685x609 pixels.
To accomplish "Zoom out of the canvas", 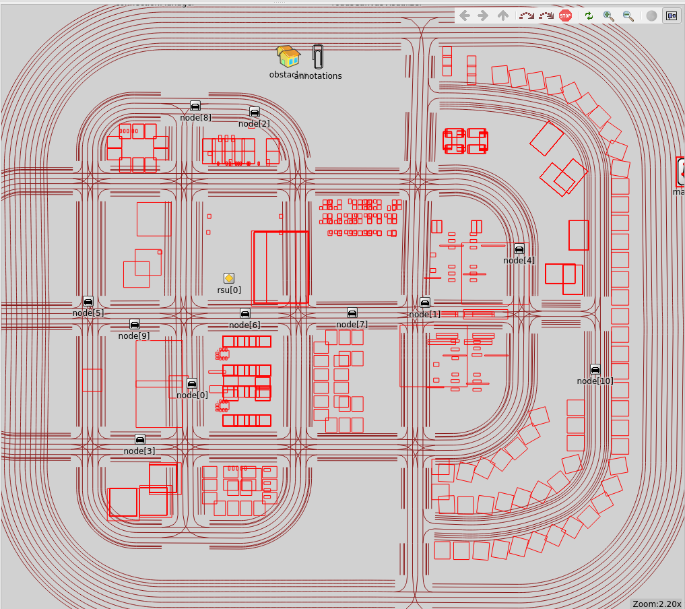I will 628,16.
